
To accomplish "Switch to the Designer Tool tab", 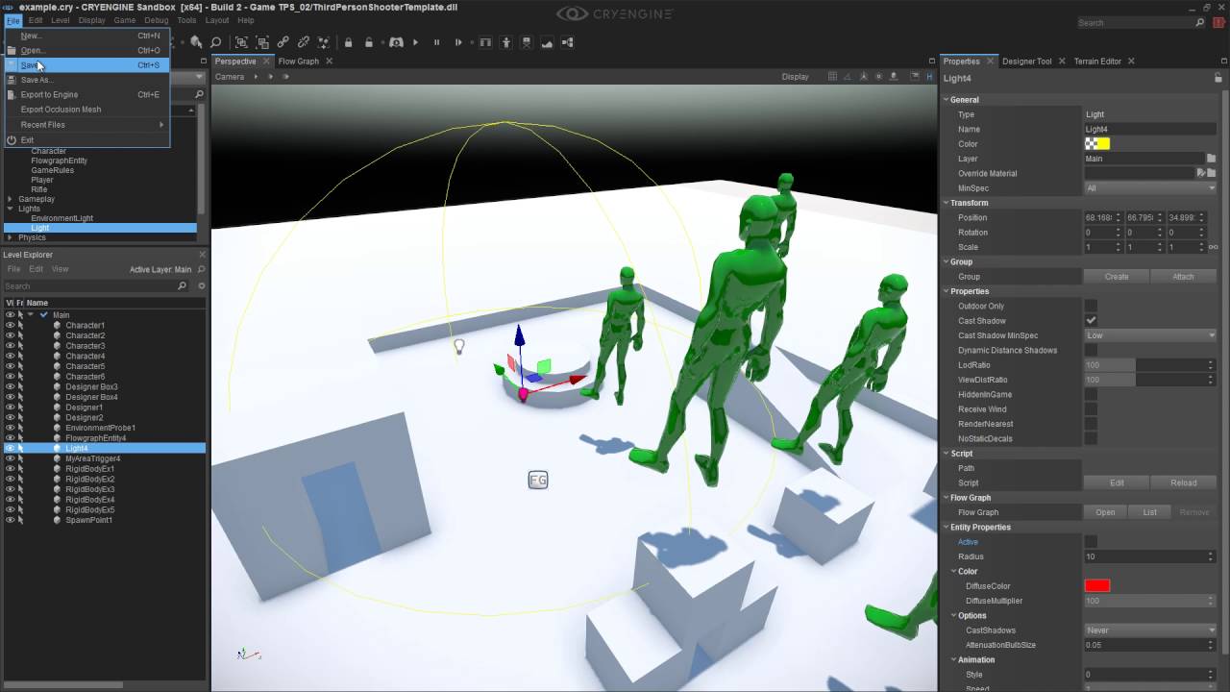I will pyautogui.click(x=1027, y=62).
